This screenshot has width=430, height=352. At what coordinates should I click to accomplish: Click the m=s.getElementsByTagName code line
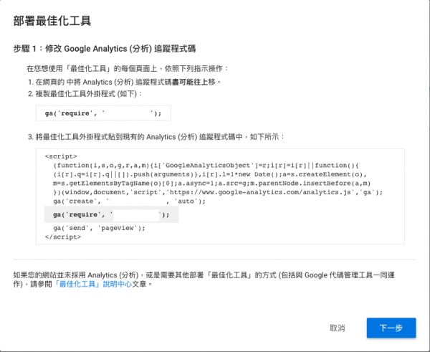(211, 183)
